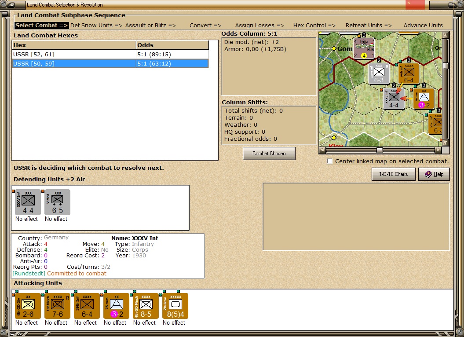Select the Retreat Units subphase
The height and width of the screenshot is (337, 464).
point(369,26)
